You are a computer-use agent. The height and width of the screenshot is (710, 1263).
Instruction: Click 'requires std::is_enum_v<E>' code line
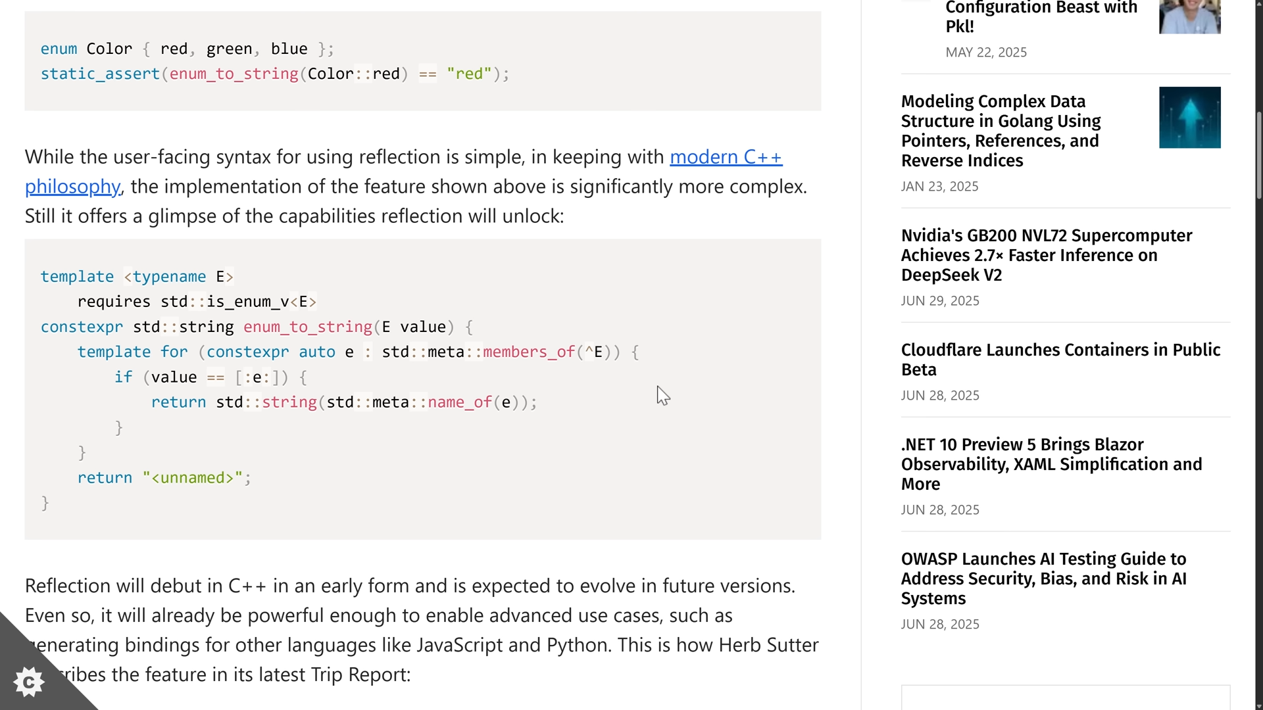tap(197, 302)
